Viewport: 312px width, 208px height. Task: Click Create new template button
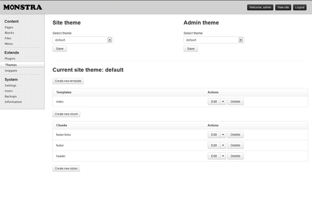click(x=68, y=81)
